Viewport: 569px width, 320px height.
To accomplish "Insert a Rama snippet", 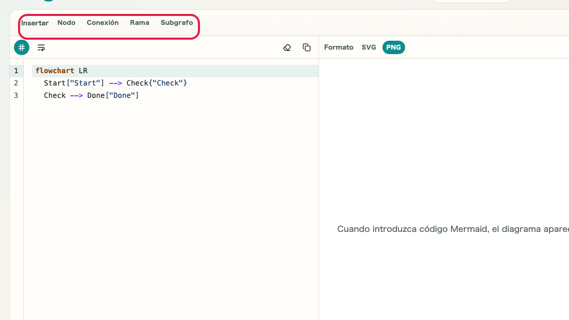I will (x=140, y=23).
